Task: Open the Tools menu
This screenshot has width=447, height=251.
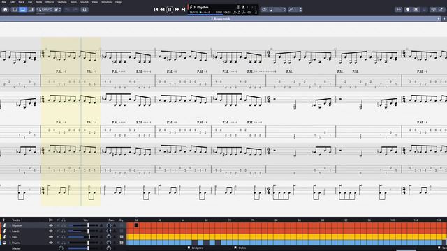Action: pos(73,2)
